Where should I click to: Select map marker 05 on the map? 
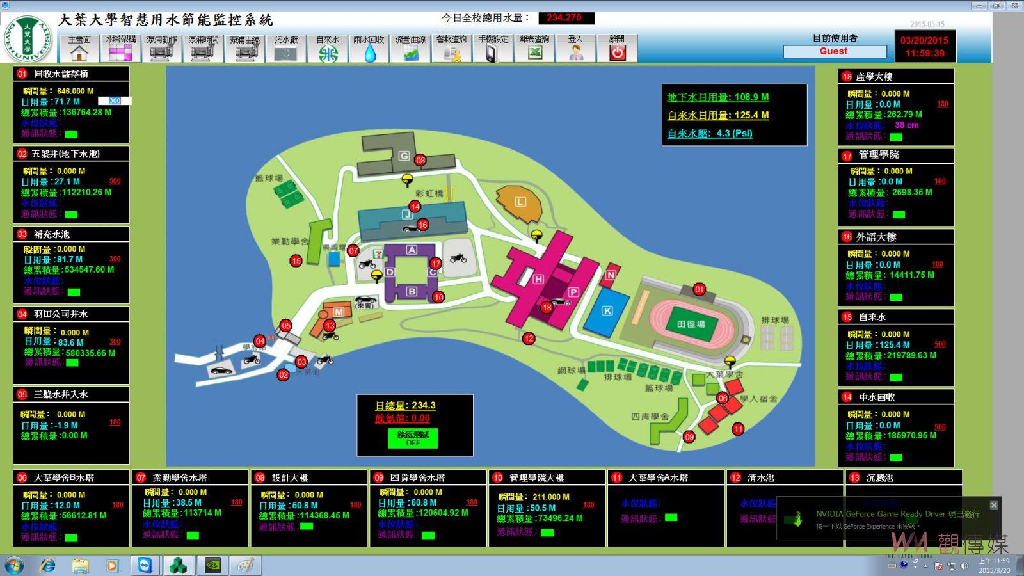coord(286,326)
